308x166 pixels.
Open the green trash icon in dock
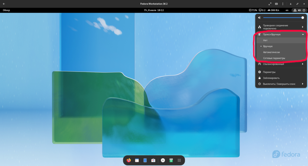[171, 160]
